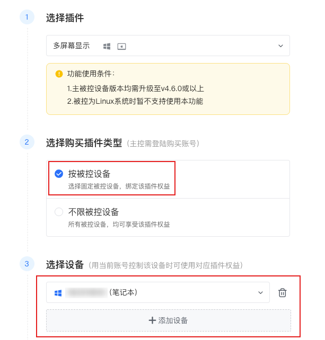Click the step 2 number badge

27,142
